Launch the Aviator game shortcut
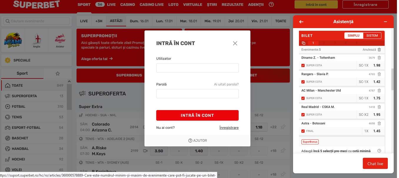 60,40
